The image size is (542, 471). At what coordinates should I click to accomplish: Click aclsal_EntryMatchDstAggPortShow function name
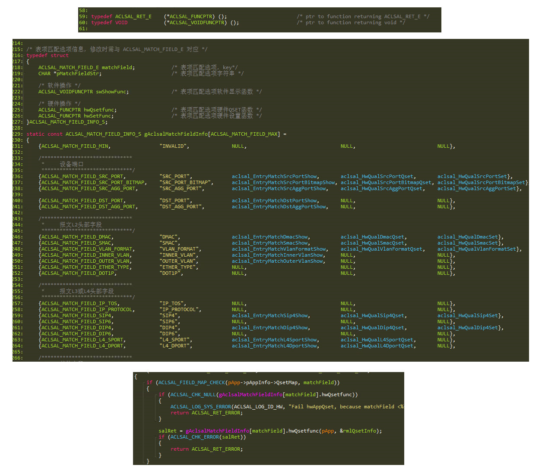279,207
